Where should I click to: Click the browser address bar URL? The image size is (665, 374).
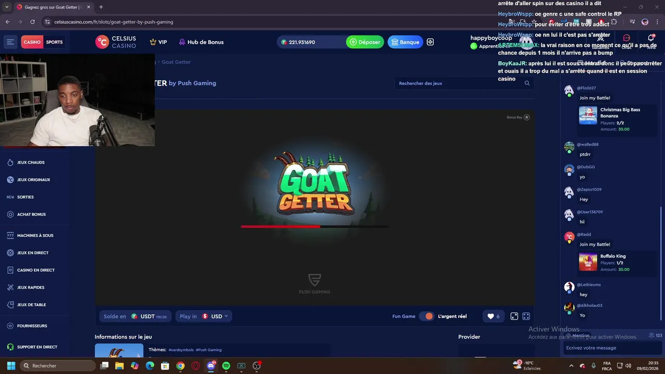pyautogui.click(x=114, y=22)
